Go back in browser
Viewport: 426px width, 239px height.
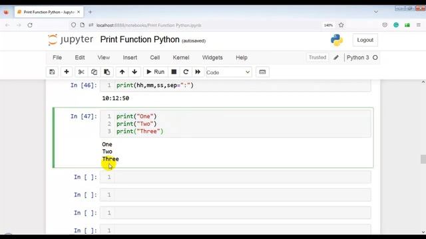7,25
